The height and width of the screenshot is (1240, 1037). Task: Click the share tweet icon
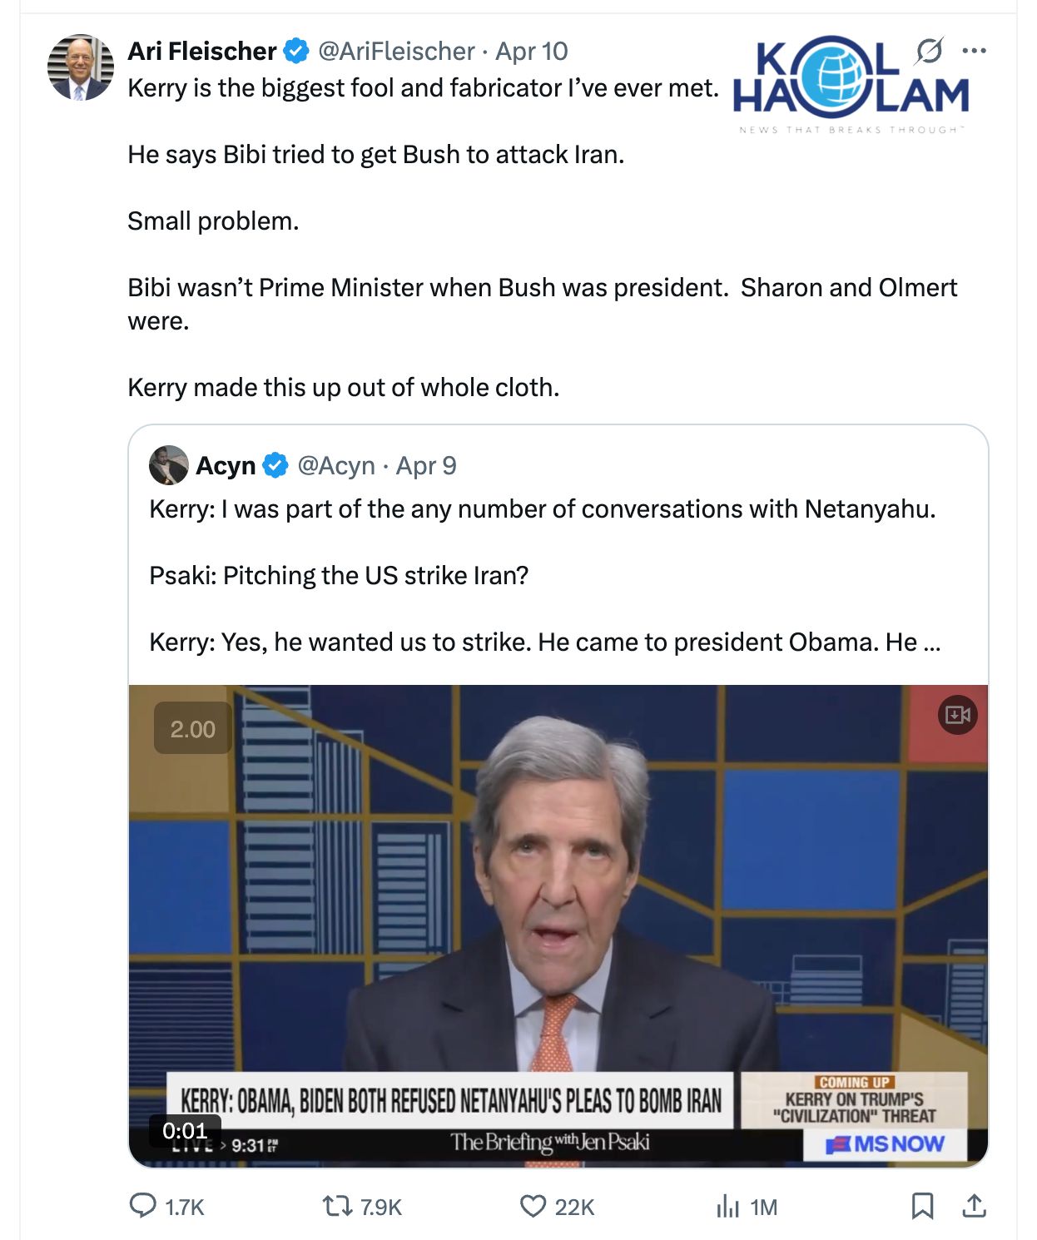(974, 1206)
